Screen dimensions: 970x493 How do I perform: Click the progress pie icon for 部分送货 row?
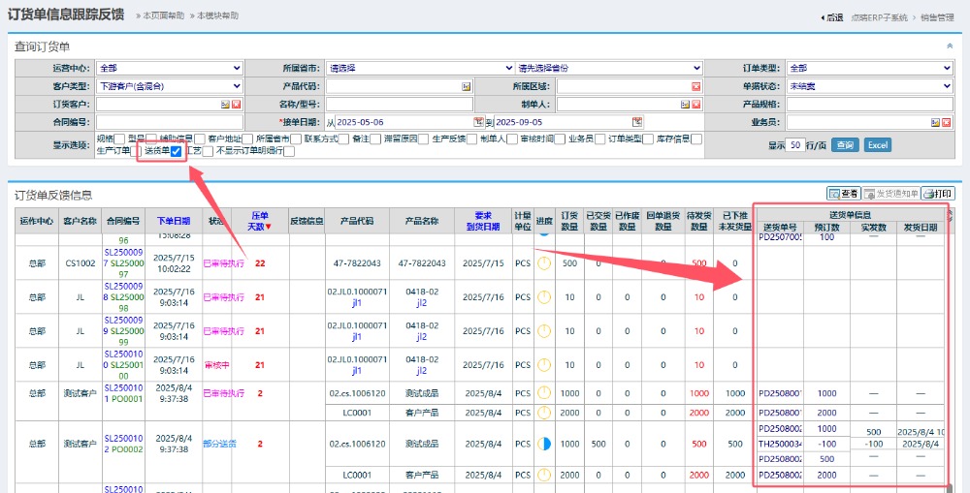[x=543, y=444]
